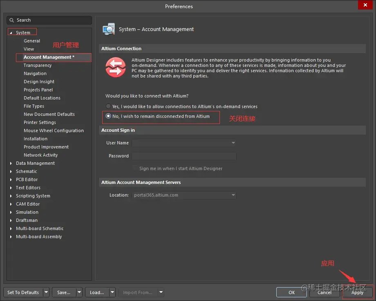Open the Navigation settings page
This screenshot has height=301, width=376.
[x=35, y=73]
